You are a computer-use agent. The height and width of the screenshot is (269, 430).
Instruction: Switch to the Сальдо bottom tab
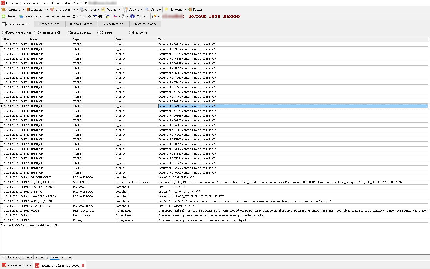pos(41,257)
